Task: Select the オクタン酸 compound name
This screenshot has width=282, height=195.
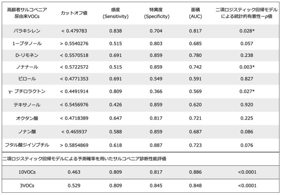Action: [27, 118]
